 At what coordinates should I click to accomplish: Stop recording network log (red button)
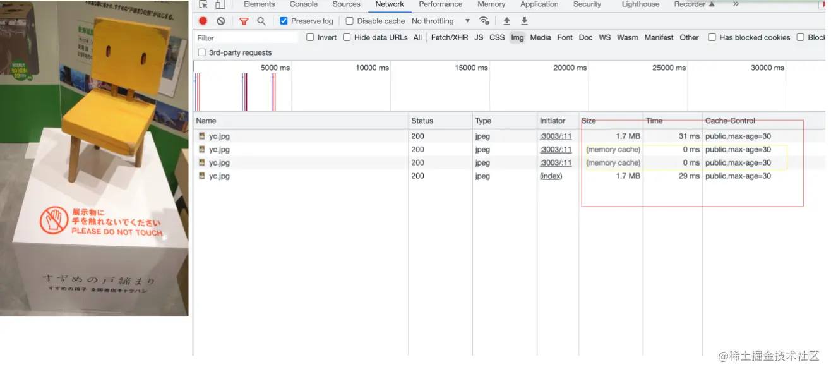point(203,21)
